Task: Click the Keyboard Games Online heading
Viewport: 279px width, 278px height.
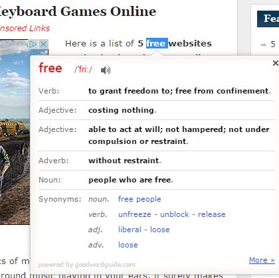Action: pos(78,11)
